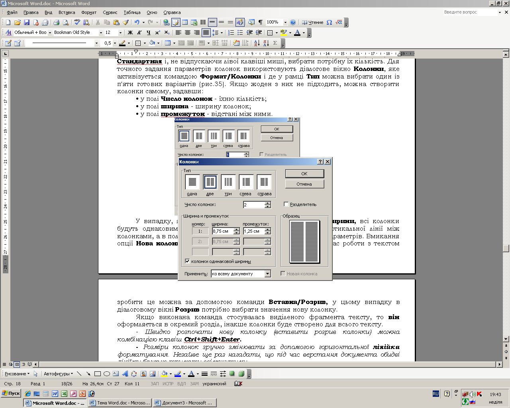Open the Таблица menu

point(132,12)
